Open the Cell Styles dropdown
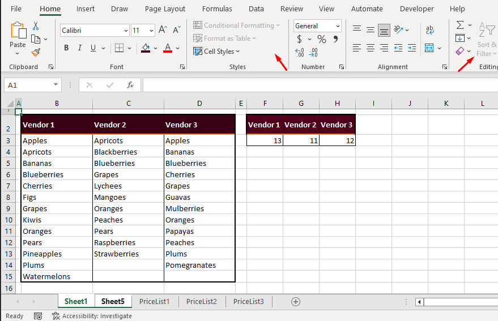Viewport: 498px width, 321px height. [216, 51]
